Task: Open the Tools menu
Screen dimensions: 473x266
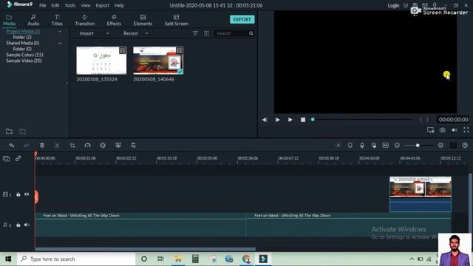Action: 70,5
